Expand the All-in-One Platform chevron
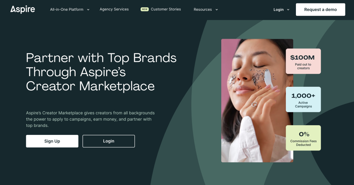The width and height of the screenshot is (354, 185). 88,10
